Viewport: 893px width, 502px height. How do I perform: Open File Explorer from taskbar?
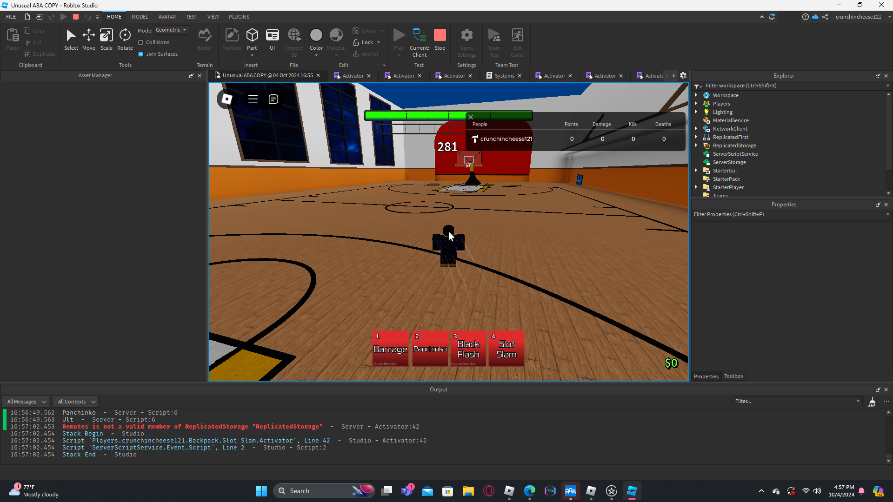pos(468,491)
